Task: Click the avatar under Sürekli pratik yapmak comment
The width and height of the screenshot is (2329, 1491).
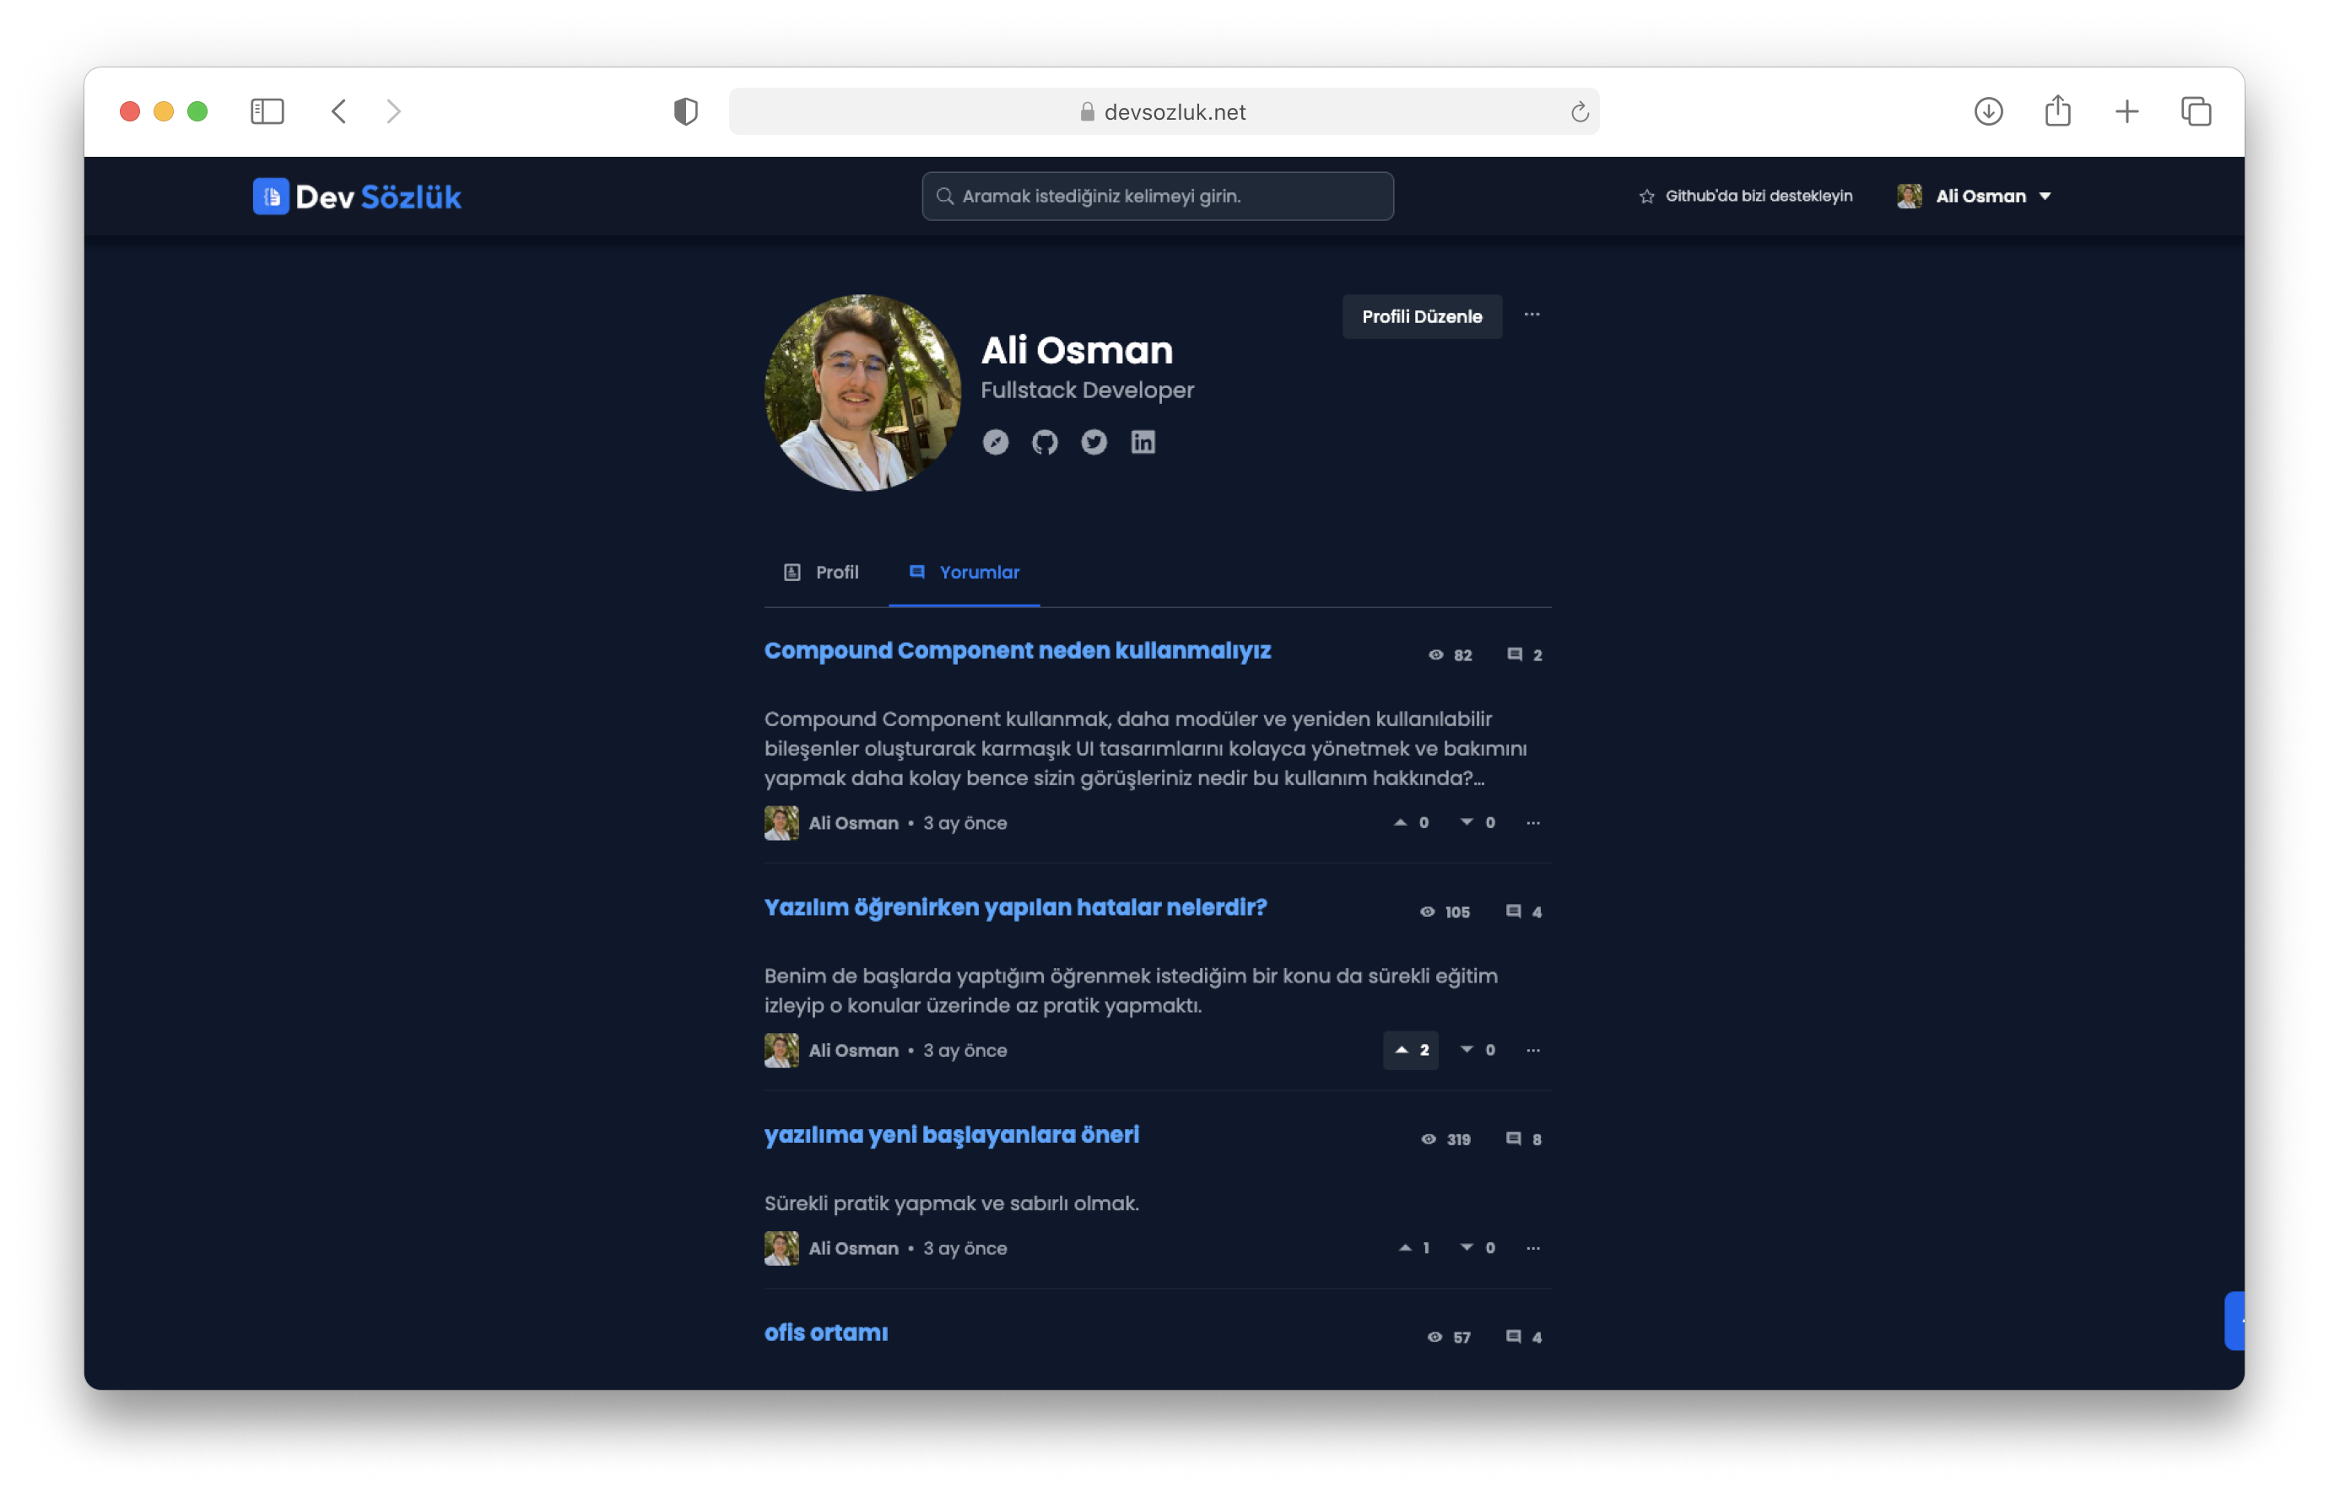Action: (x=781, y=1248)
